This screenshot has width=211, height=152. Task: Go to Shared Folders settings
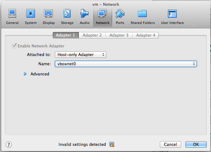143,17
